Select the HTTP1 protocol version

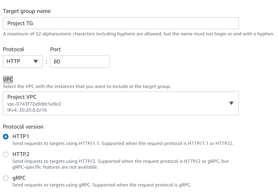5,136
